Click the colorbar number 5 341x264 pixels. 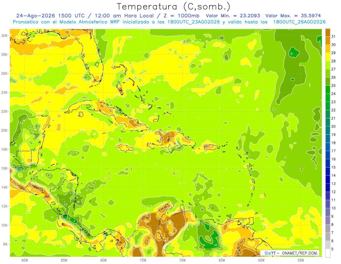333,249
